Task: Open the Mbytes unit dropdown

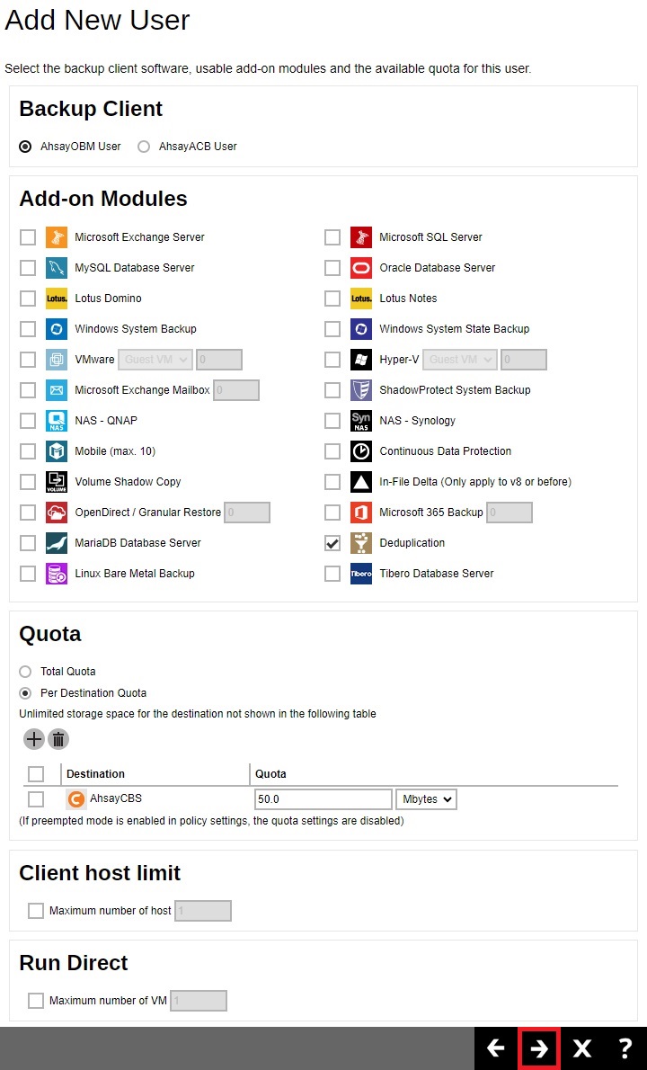Action: click(x=426, y=798)
